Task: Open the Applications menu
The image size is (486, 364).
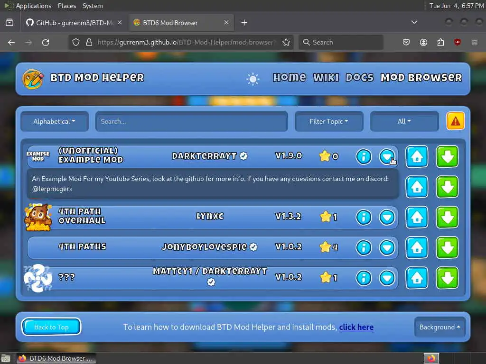Action: (34, 6)
